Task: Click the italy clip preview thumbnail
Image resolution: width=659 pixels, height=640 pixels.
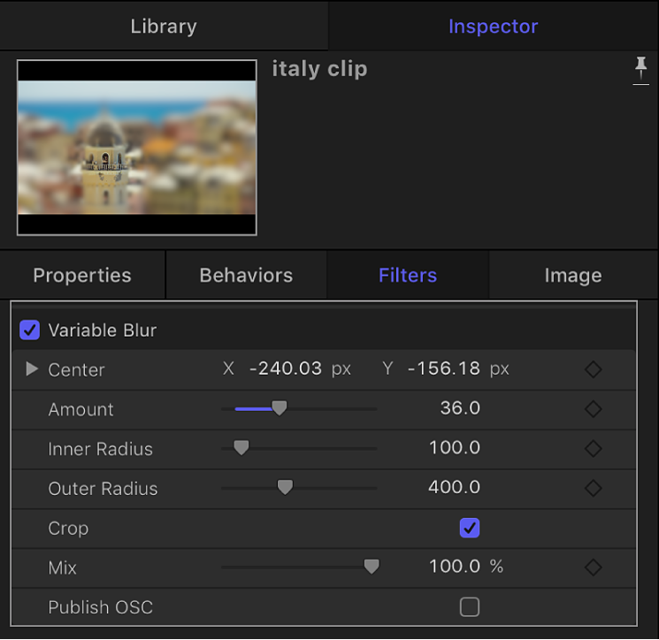Action: click(x=137, y=148)
